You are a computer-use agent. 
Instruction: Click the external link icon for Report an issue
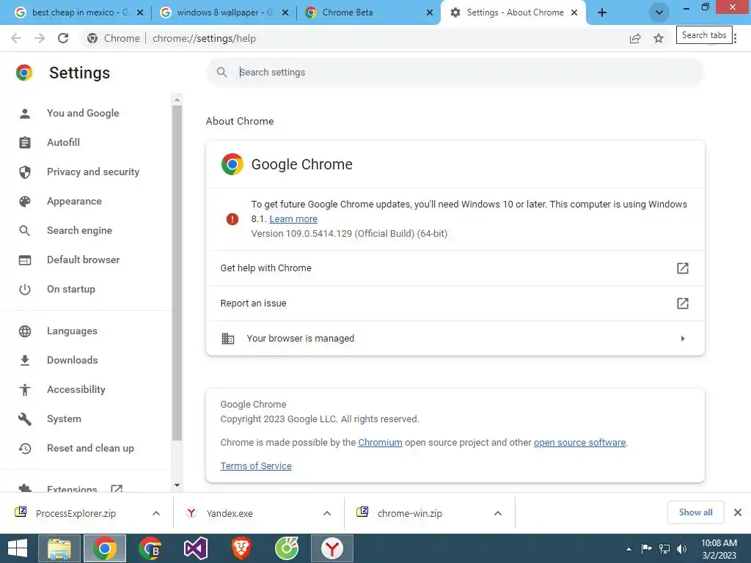point(683,303)
